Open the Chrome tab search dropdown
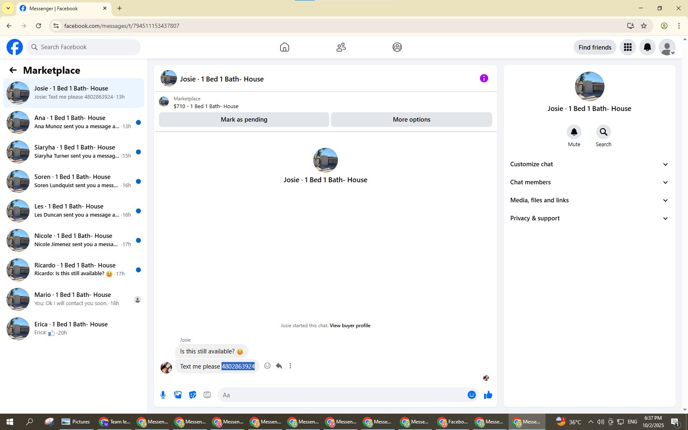This screenshot has height=430, width=688. [x=8, y=8]
